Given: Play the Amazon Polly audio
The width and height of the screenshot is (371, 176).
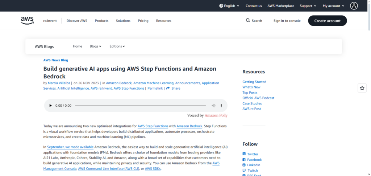Looking at the screenshot, I should (x=50, y=106).
